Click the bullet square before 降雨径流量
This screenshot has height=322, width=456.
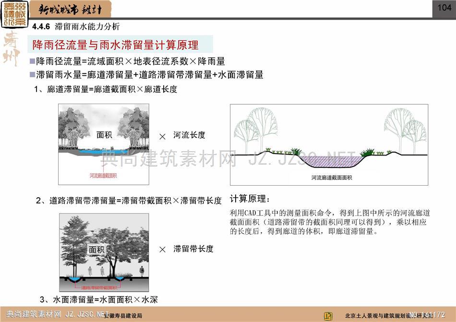coord(32,61)
